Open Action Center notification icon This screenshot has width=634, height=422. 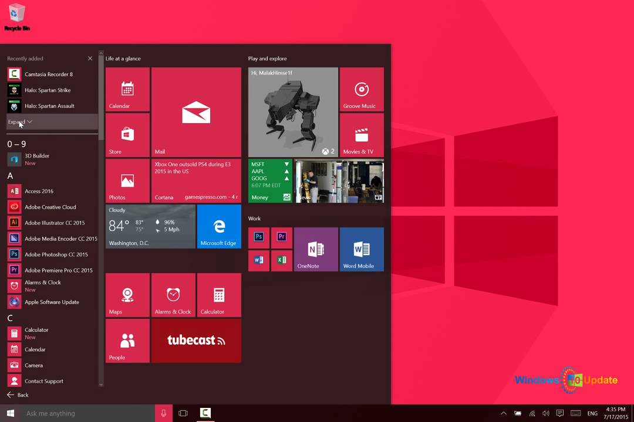[x=559, y=413]
